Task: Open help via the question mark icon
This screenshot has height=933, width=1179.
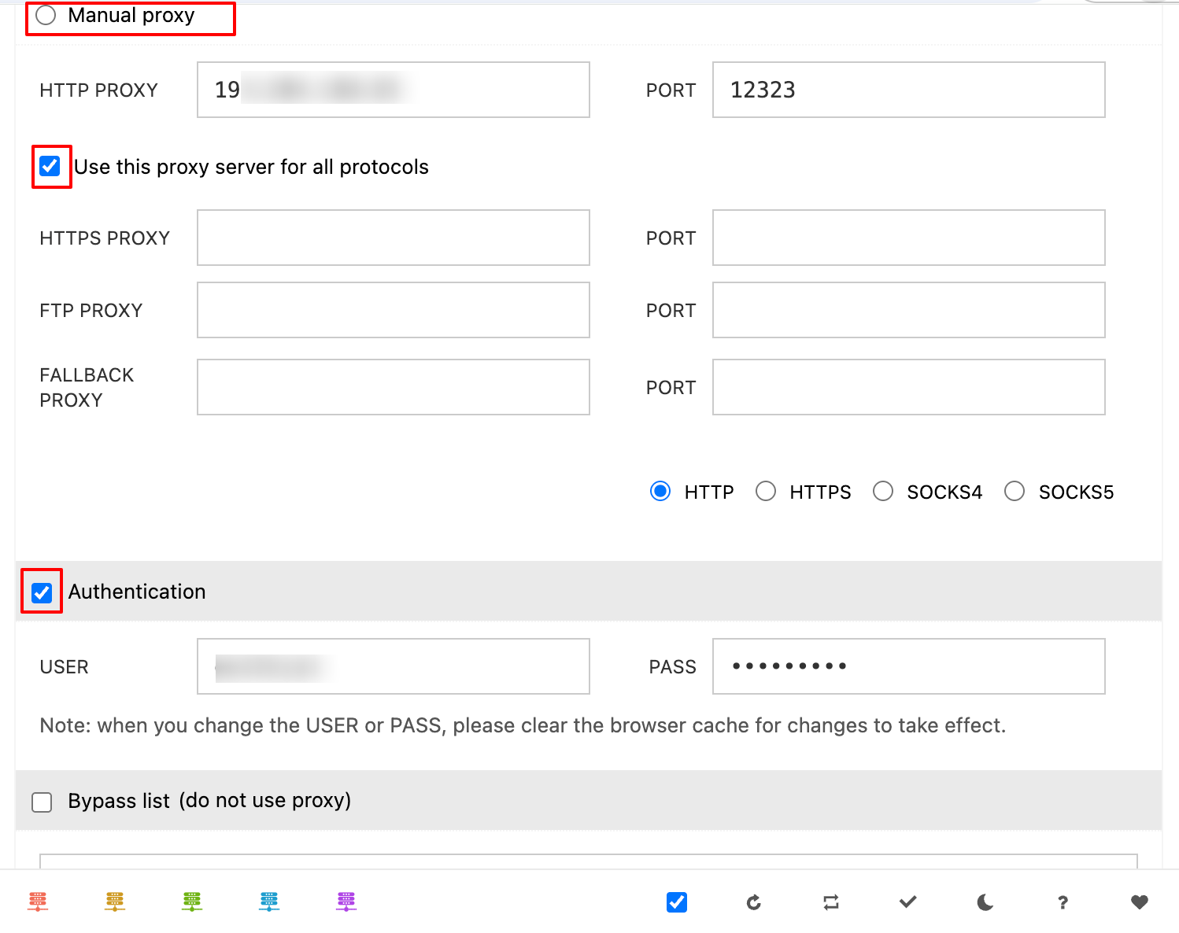Action: 1063,902
